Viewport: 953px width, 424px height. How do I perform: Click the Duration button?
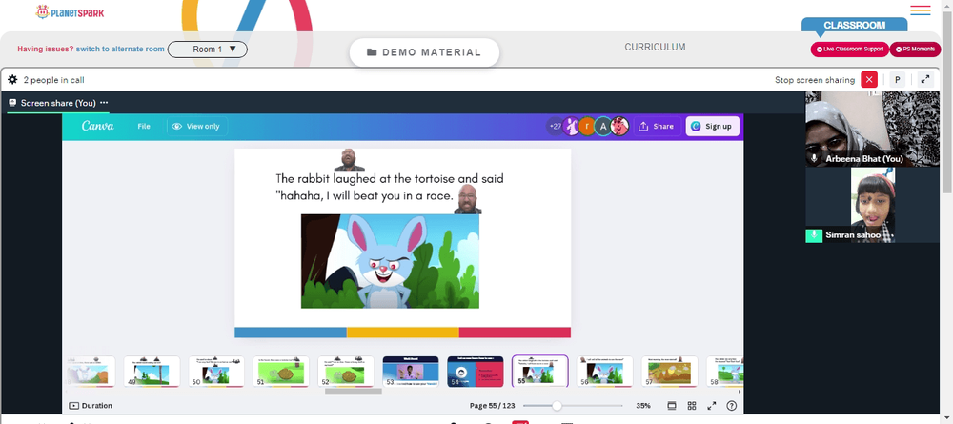[91, 406]
